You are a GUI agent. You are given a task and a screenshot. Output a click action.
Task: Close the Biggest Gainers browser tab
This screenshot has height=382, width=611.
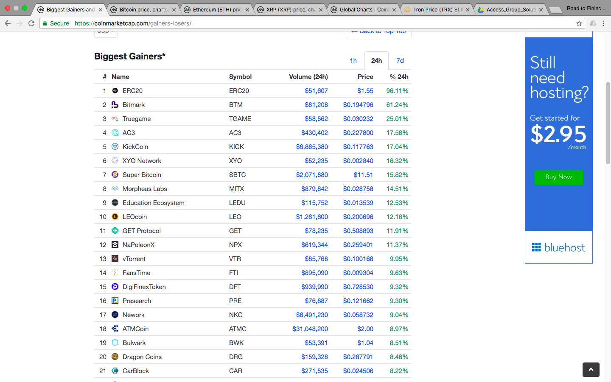pos(101,10)
